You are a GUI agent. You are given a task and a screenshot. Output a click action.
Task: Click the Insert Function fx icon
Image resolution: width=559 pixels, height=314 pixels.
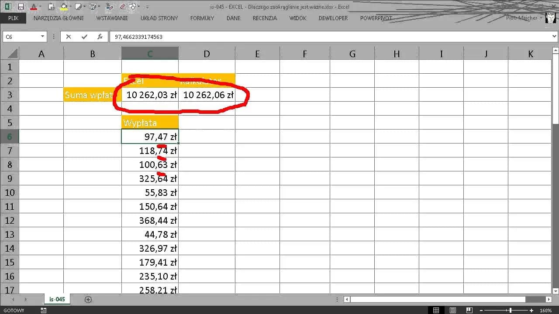[100, 37]
